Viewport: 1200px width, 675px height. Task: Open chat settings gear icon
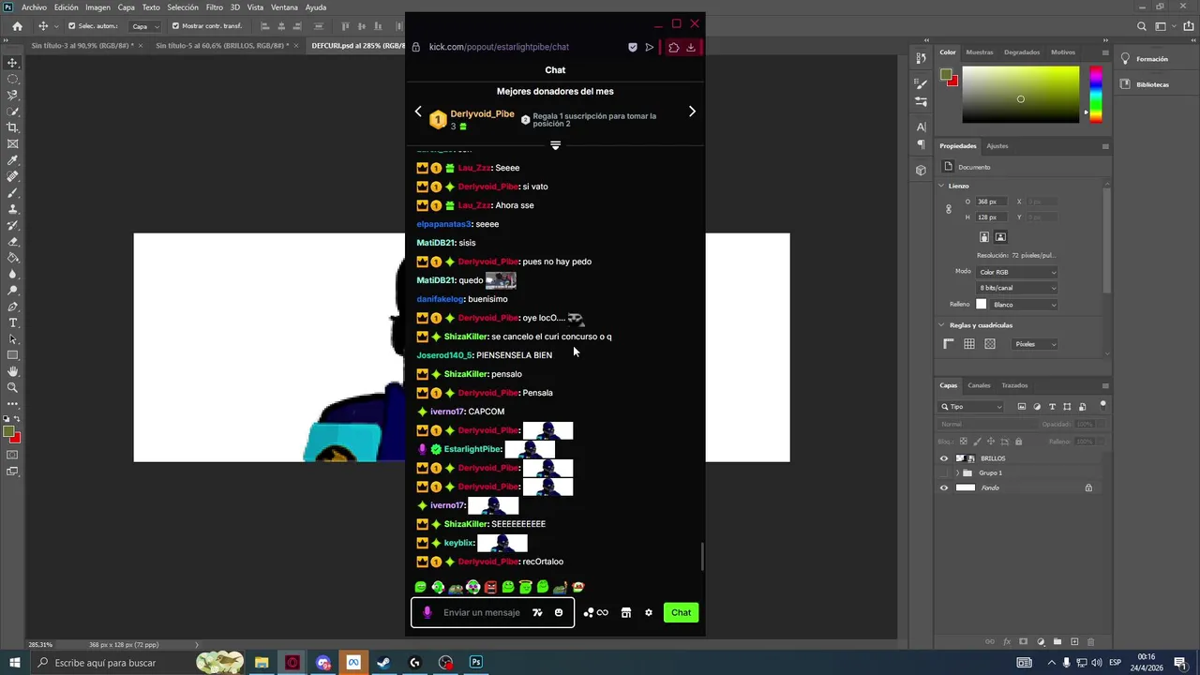[648, 612]
